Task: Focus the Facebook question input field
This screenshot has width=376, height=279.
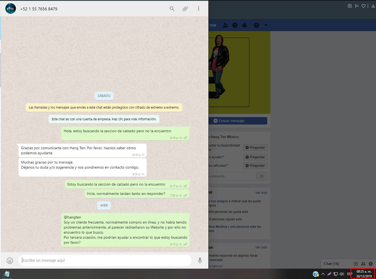Action: (232, 176)
